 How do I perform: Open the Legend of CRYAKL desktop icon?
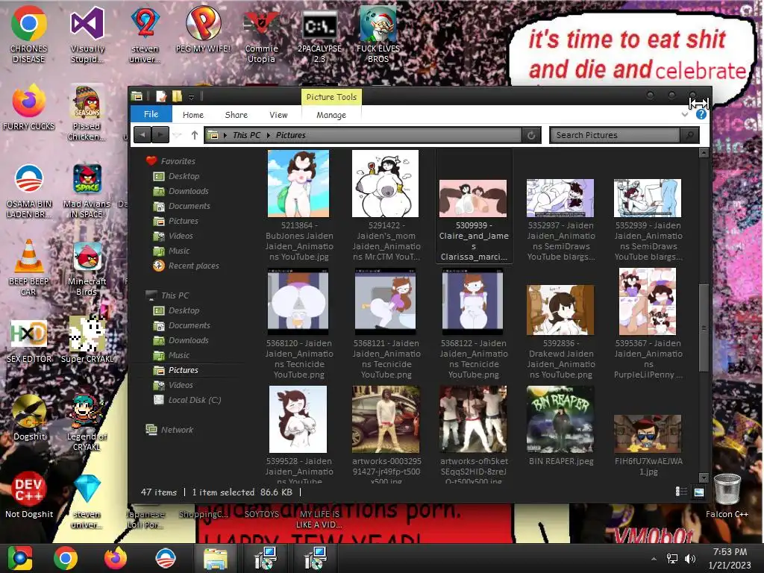click(x=87, y=422)
